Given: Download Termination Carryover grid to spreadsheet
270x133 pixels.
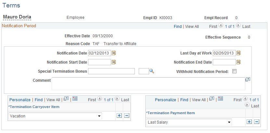Looking at the screenshot, I should [x=75, y=99].
